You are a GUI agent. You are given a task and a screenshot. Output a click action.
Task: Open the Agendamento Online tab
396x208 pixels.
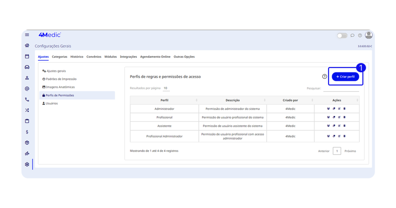(x=155, y=57)
